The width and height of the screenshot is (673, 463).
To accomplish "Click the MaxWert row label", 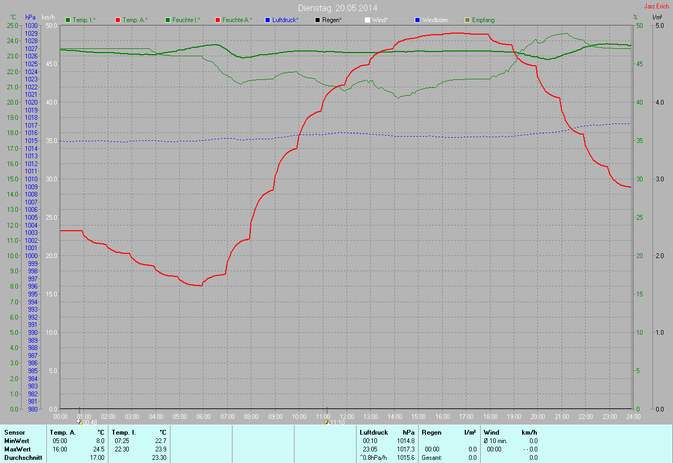I will click(x=17, y=449).
